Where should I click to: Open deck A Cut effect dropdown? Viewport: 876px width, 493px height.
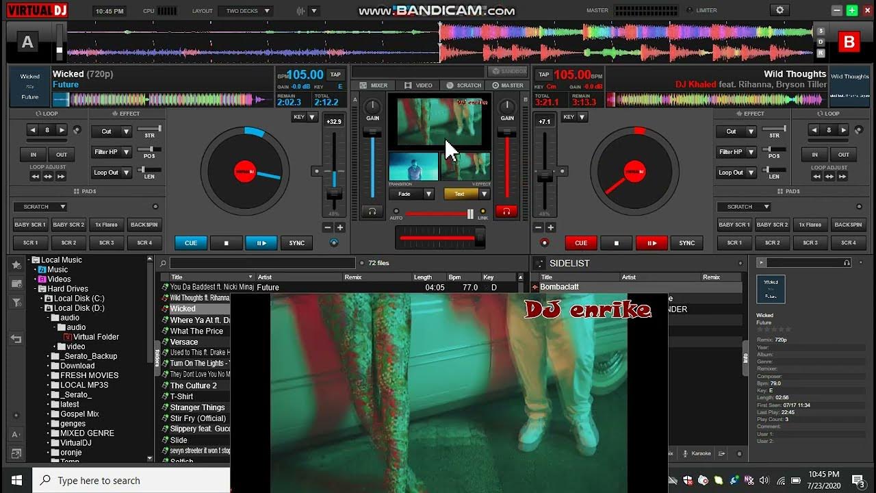pos(112,131)
